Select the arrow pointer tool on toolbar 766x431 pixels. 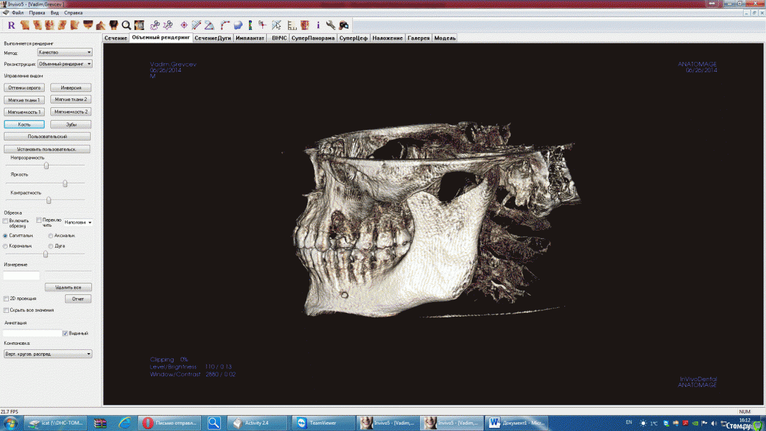click(276, 25)
